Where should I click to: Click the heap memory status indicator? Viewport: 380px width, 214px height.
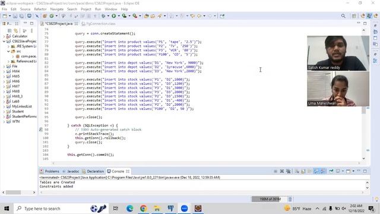click(269, 199)
